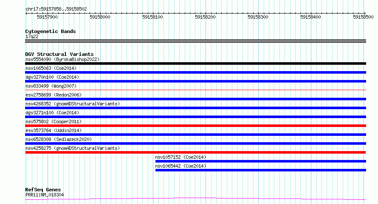Click ruler position 59158300

click(x=258, y=17)
